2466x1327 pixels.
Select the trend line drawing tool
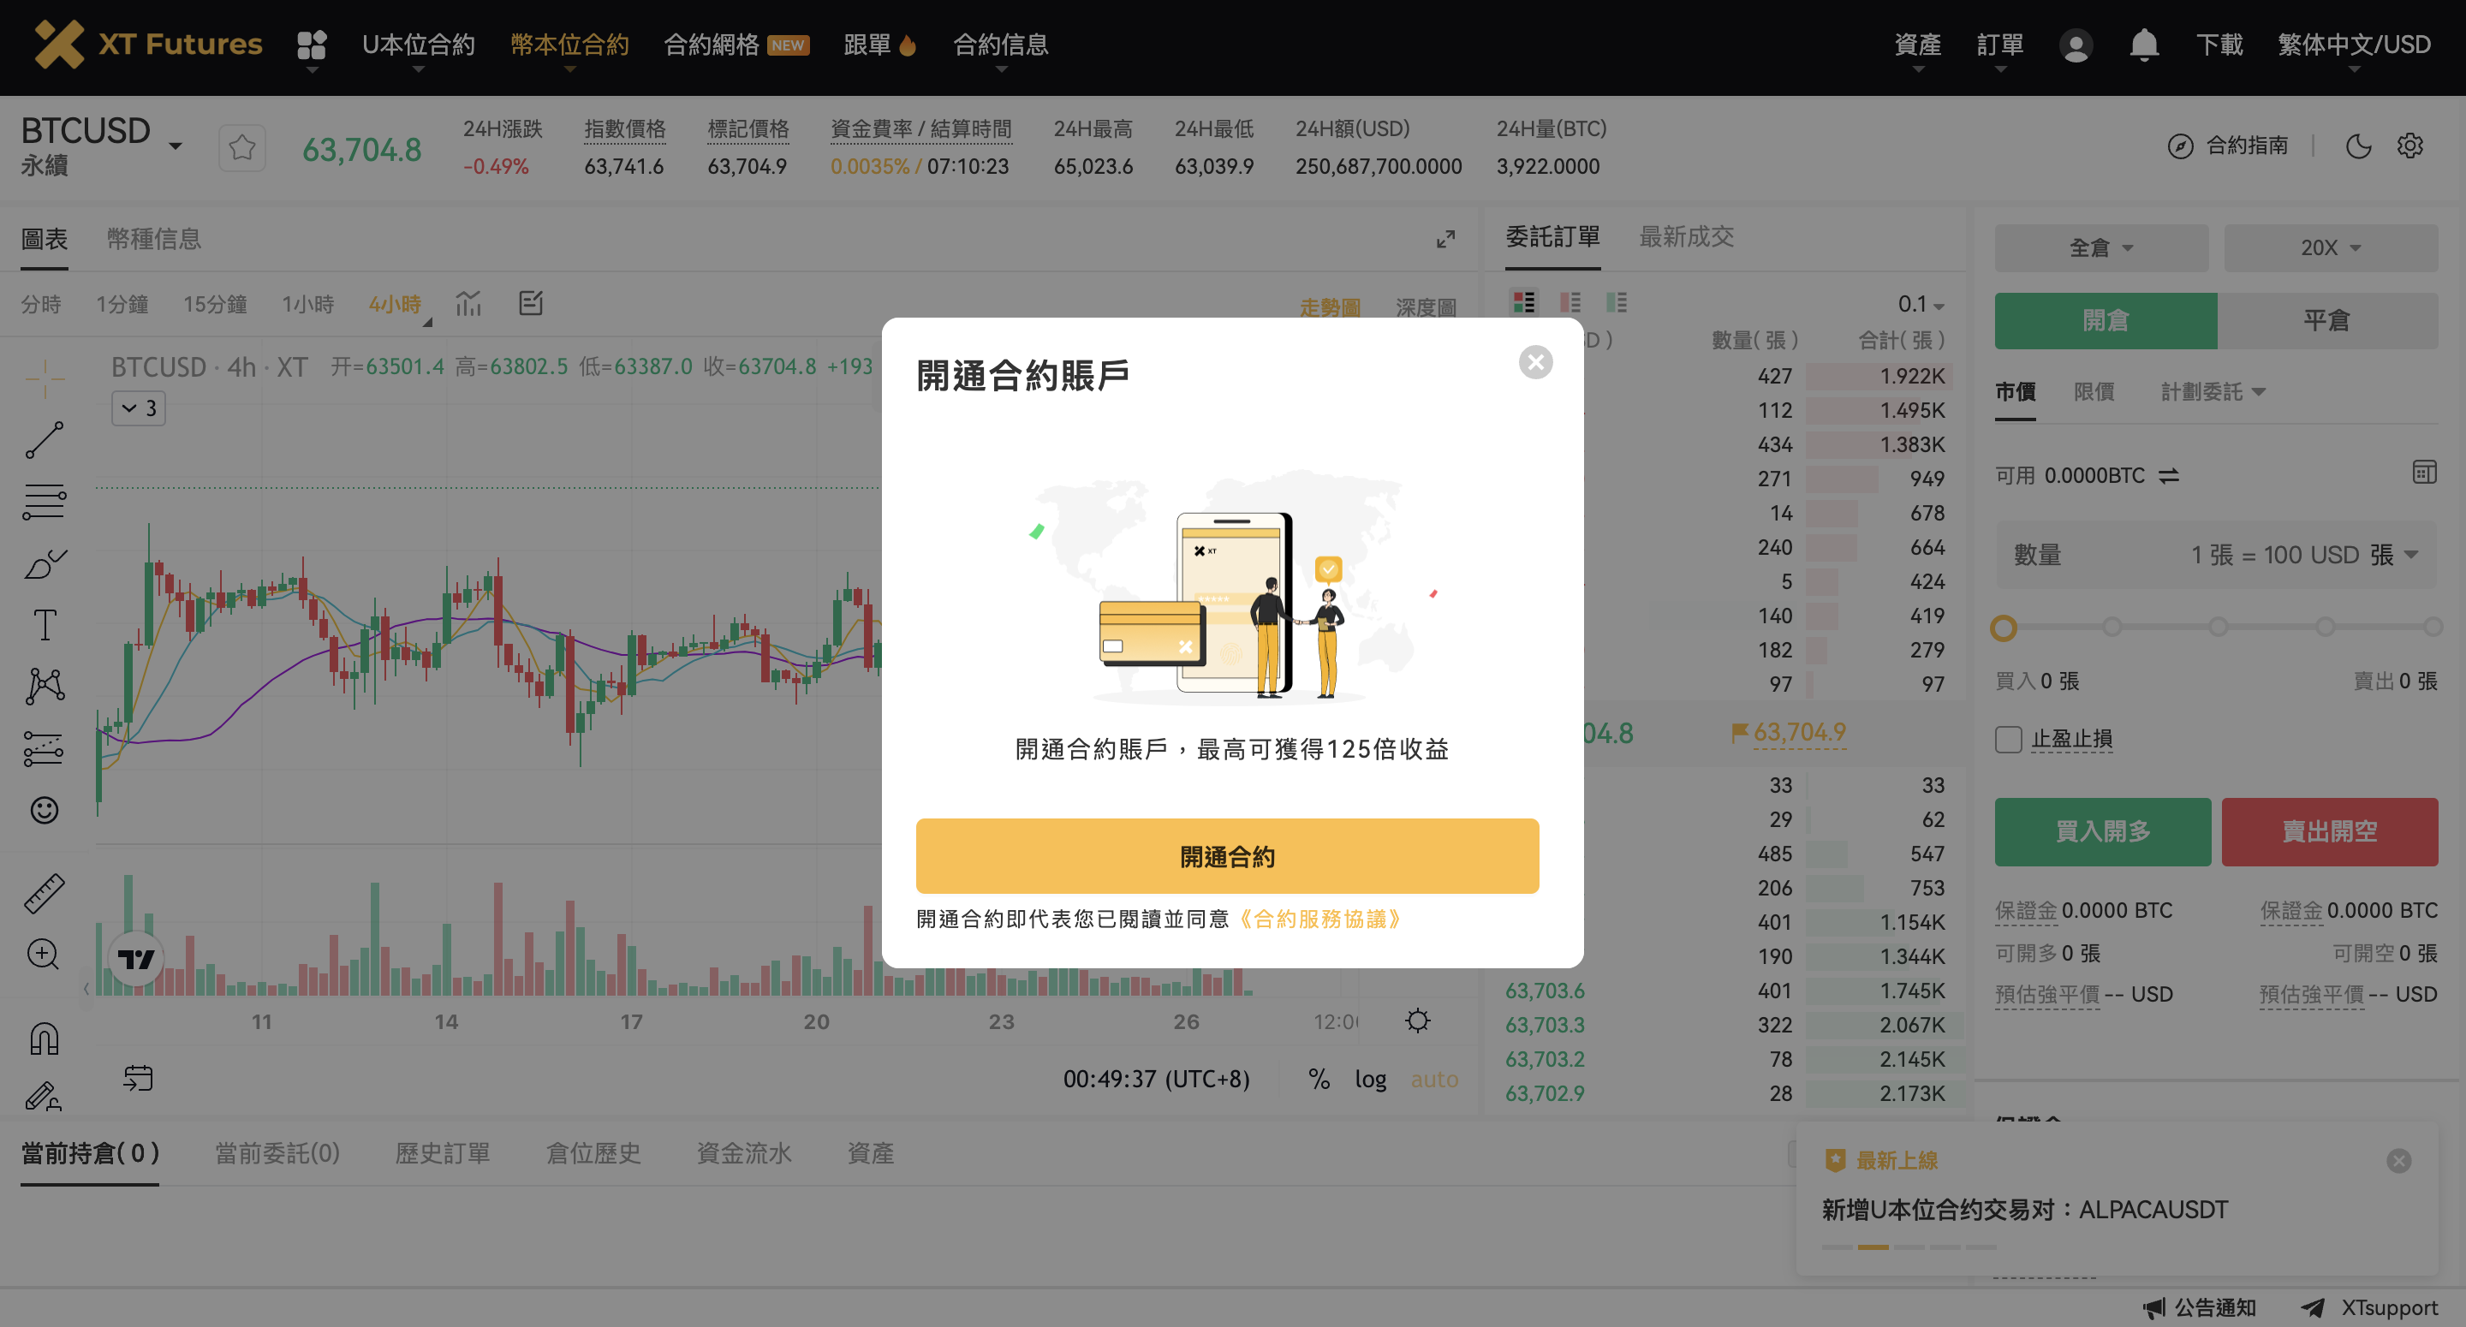pyautogui.click(x=44, y=439)
